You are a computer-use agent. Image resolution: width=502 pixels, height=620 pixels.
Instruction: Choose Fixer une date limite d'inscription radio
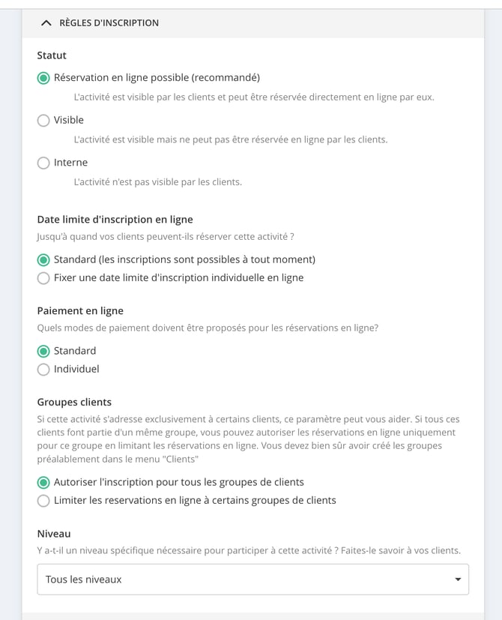click(43, 278)
